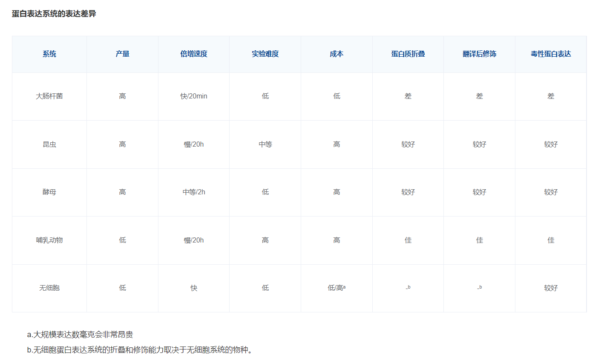This screenshot has width=604, height=361.
Task: Click the 哺乳动物 row label
Action: [x=49, y=240]
